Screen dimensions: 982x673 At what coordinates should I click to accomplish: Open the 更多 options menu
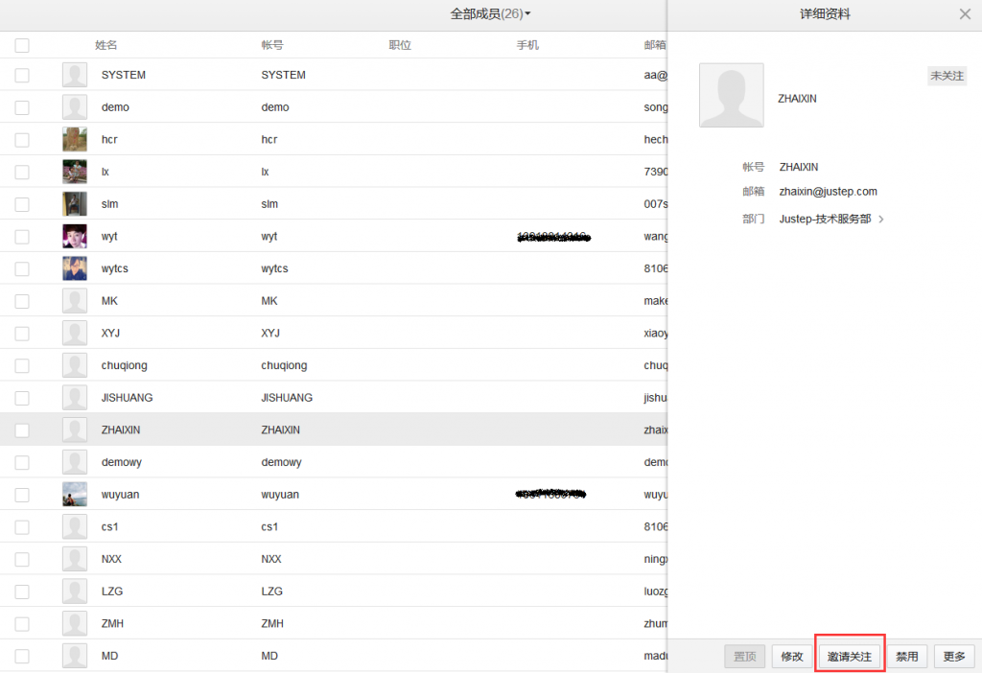click(x=954, y=656)
